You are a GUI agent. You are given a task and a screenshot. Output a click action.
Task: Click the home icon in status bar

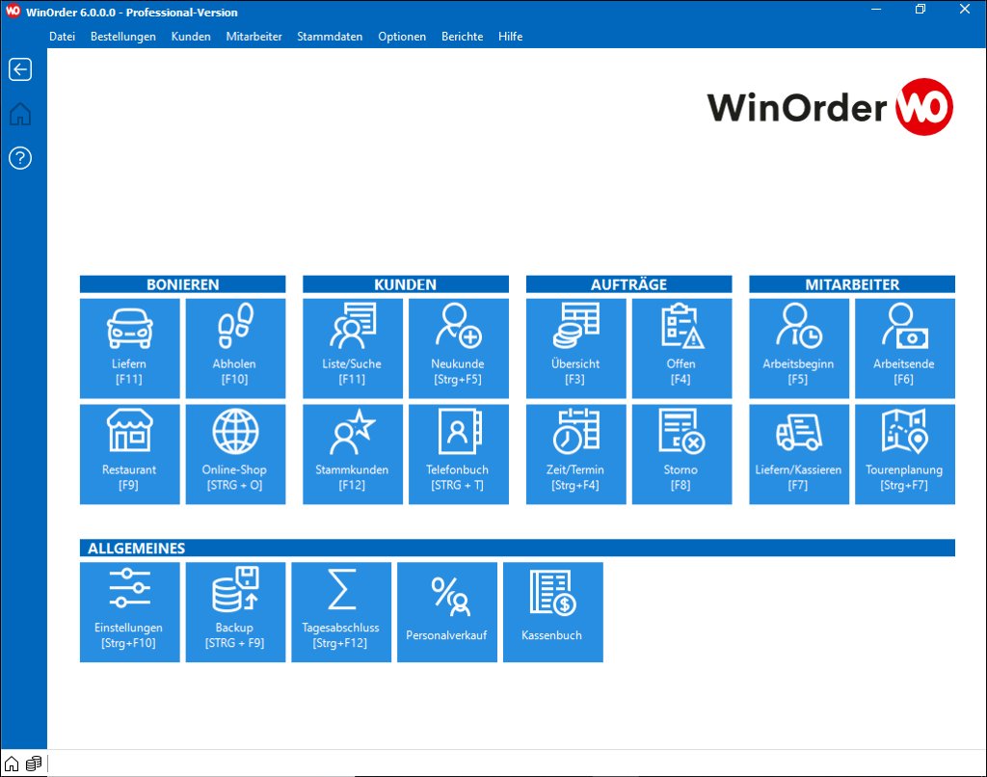click(x=12, y=764)
